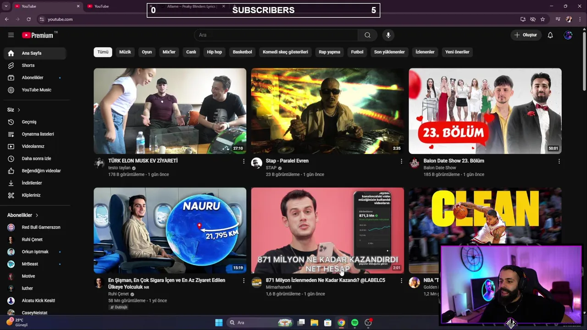Open Beğendiğim videolar in the sidebar
Viewport: 587px width, 330px height.
point(35,170)
